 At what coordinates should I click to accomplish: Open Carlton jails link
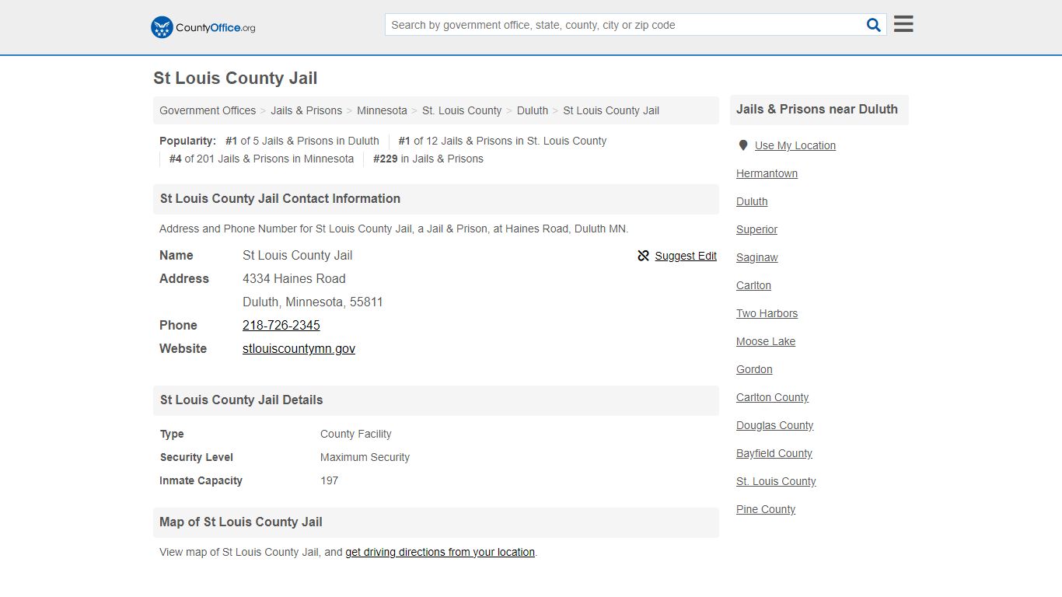click(753, 285)
